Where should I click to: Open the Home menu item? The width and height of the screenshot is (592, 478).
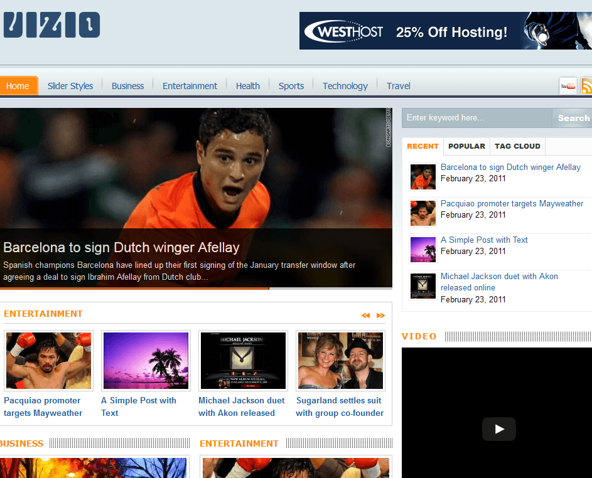click(x=18, y=86)
